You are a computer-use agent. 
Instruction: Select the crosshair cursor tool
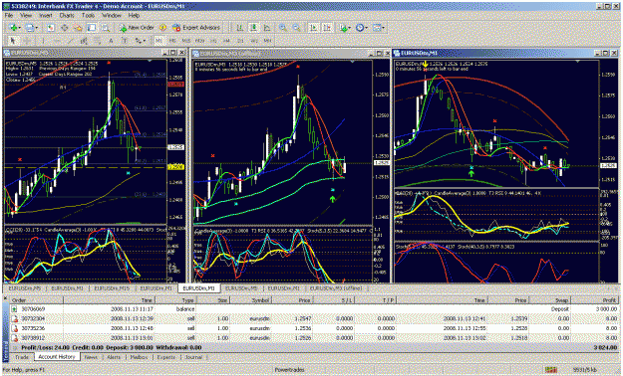pyautogui.click(x=28, y=41)
